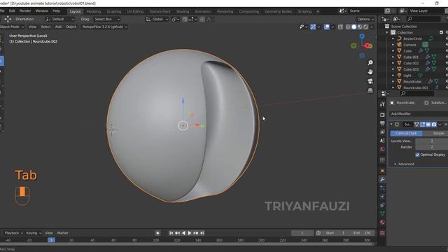The height and width of the screenshot is (252, 448).
Task: Open the View Layer properties tab icon
Action: pyautogui.click(x=382, y=132)
